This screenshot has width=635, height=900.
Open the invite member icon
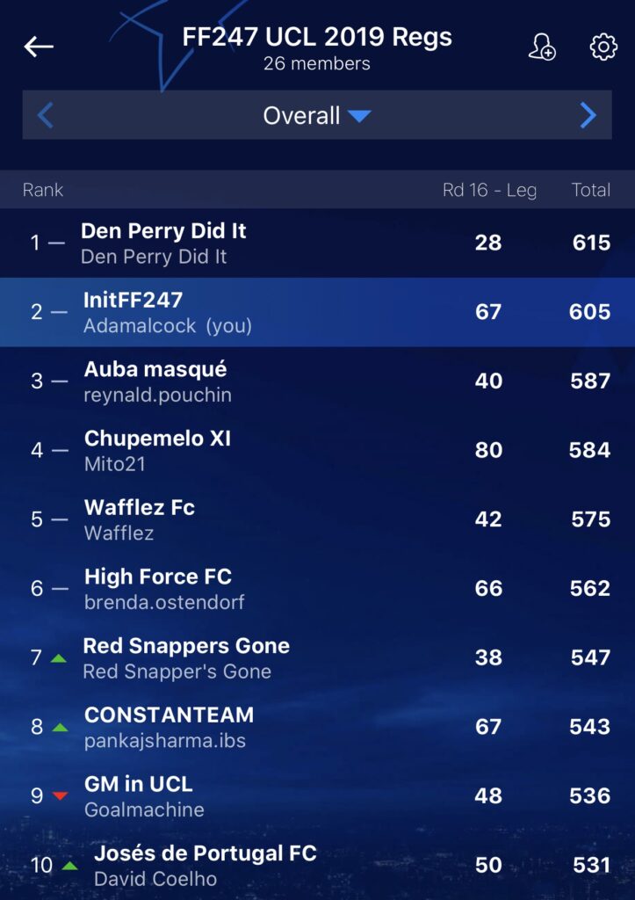pos(542,47)
